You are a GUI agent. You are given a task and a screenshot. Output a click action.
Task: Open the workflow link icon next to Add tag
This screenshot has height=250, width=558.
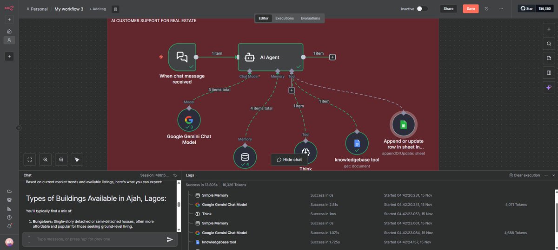115,9
